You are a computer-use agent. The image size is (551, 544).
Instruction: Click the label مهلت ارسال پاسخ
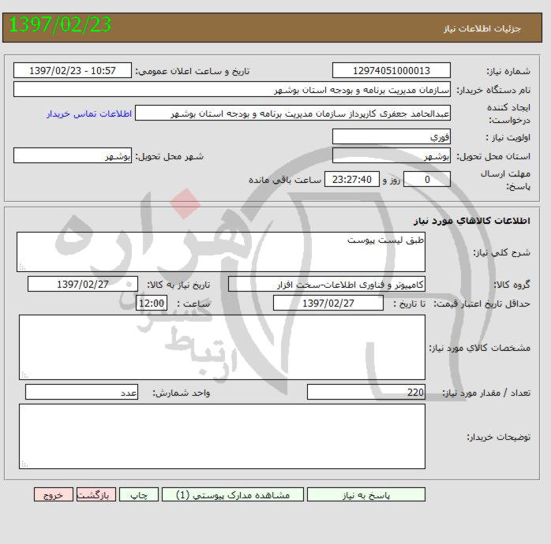505,180
